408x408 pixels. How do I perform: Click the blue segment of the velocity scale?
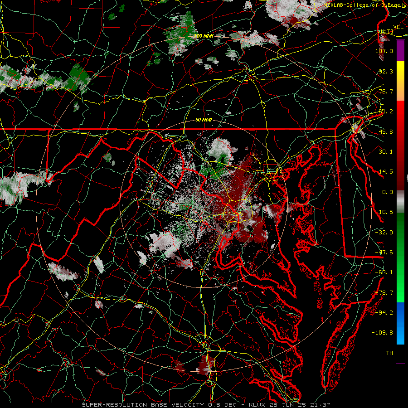click(x=400, y=323)
